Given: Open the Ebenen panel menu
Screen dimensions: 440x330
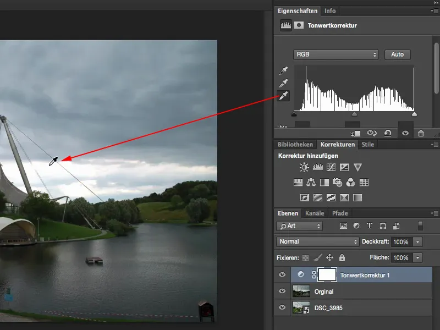Looking at the screenshot, I should [435, 213].
